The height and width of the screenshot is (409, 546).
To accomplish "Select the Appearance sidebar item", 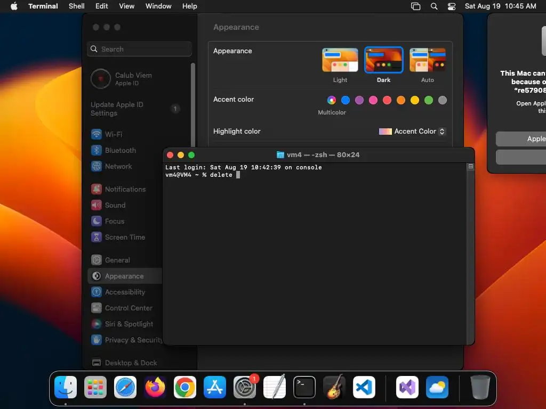I will 125,276.
